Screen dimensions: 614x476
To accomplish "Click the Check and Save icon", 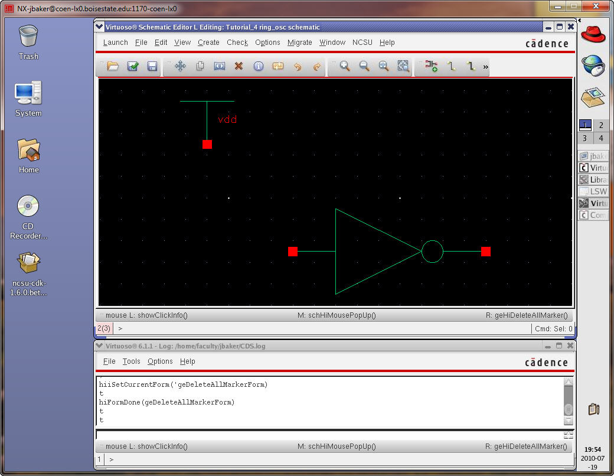I will [x=133, y=67].
